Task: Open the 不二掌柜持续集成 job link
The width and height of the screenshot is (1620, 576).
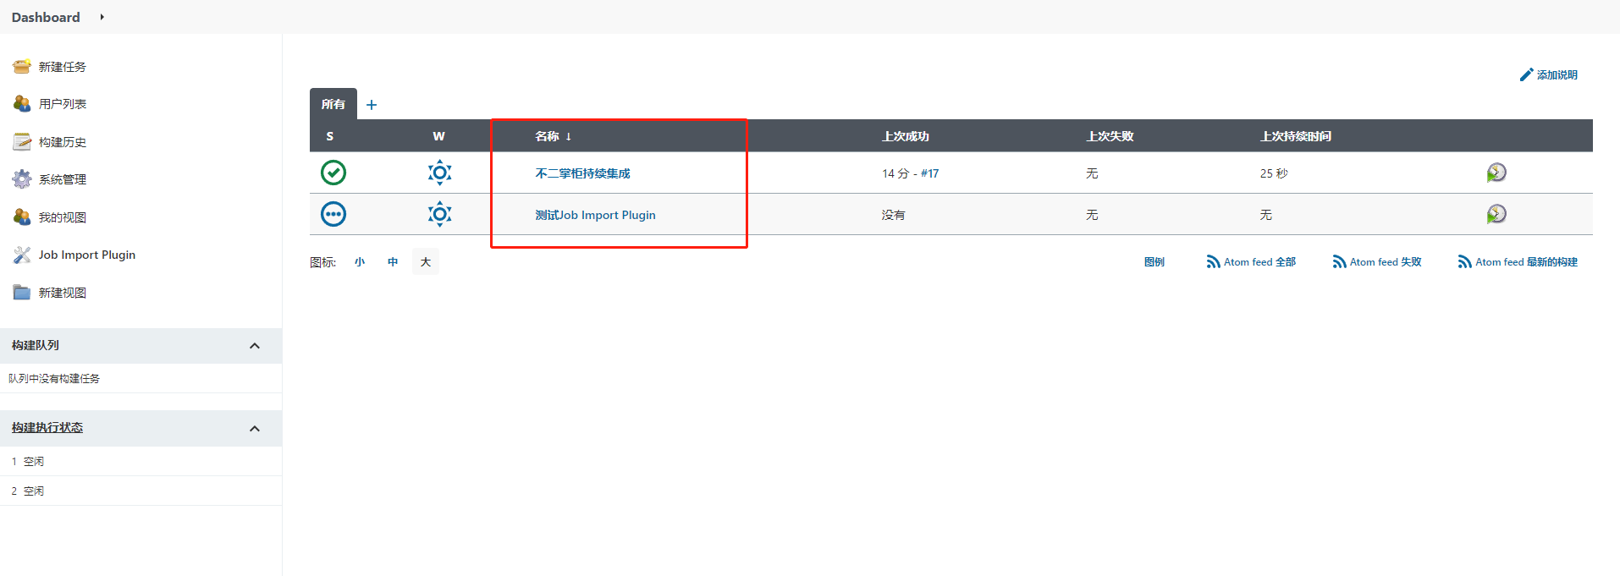Action: (582, 173)
